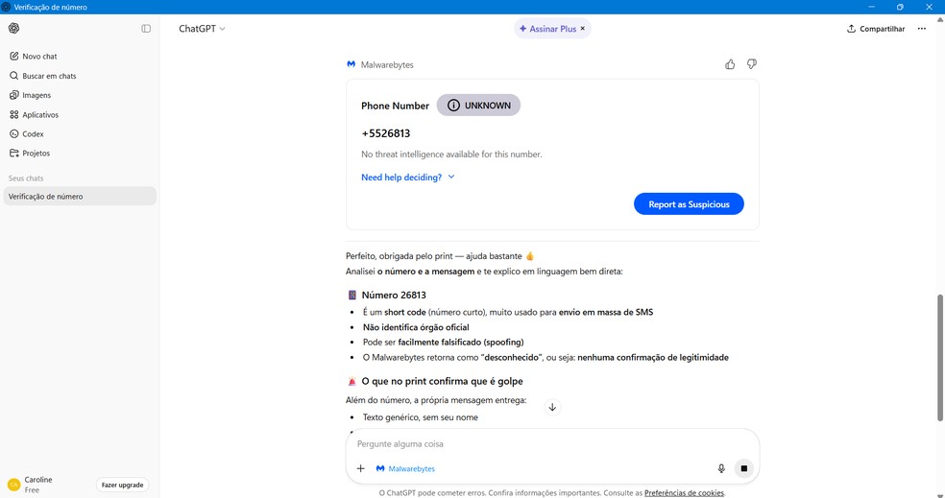
Task: Open Preferências de cookies link
Action: click(x=684, y=492)
